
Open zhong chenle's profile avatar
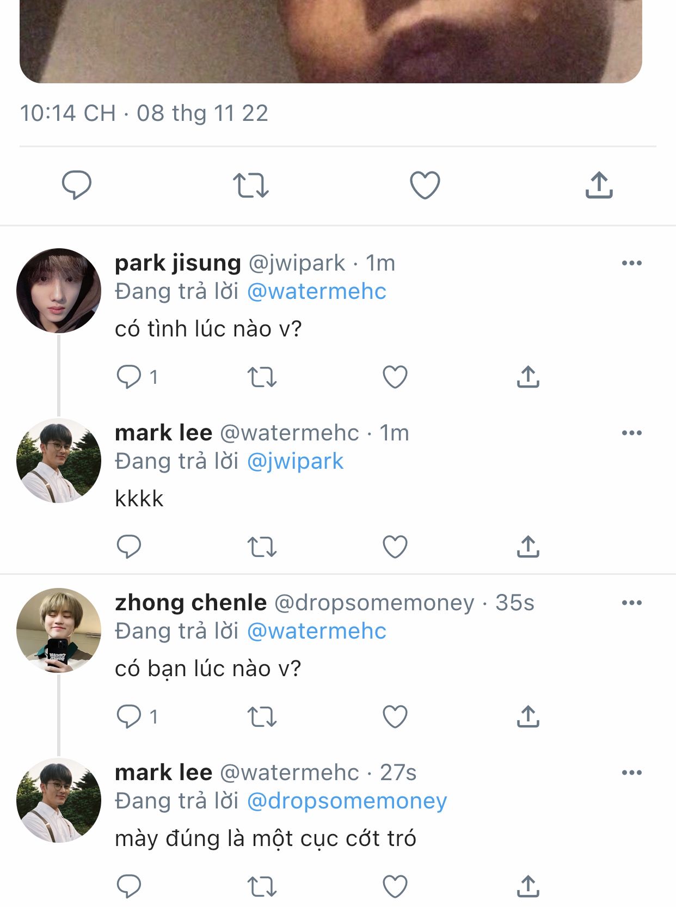(x=59, y=630)
